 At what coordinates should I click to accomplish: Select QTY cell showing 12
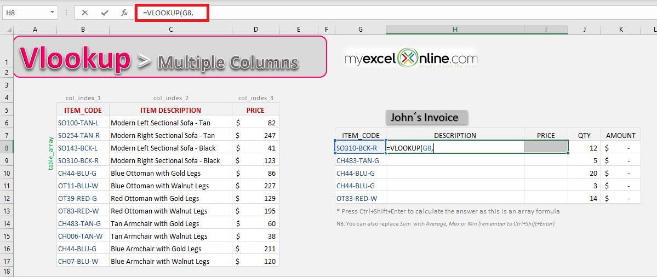click(x=585, y=148)
